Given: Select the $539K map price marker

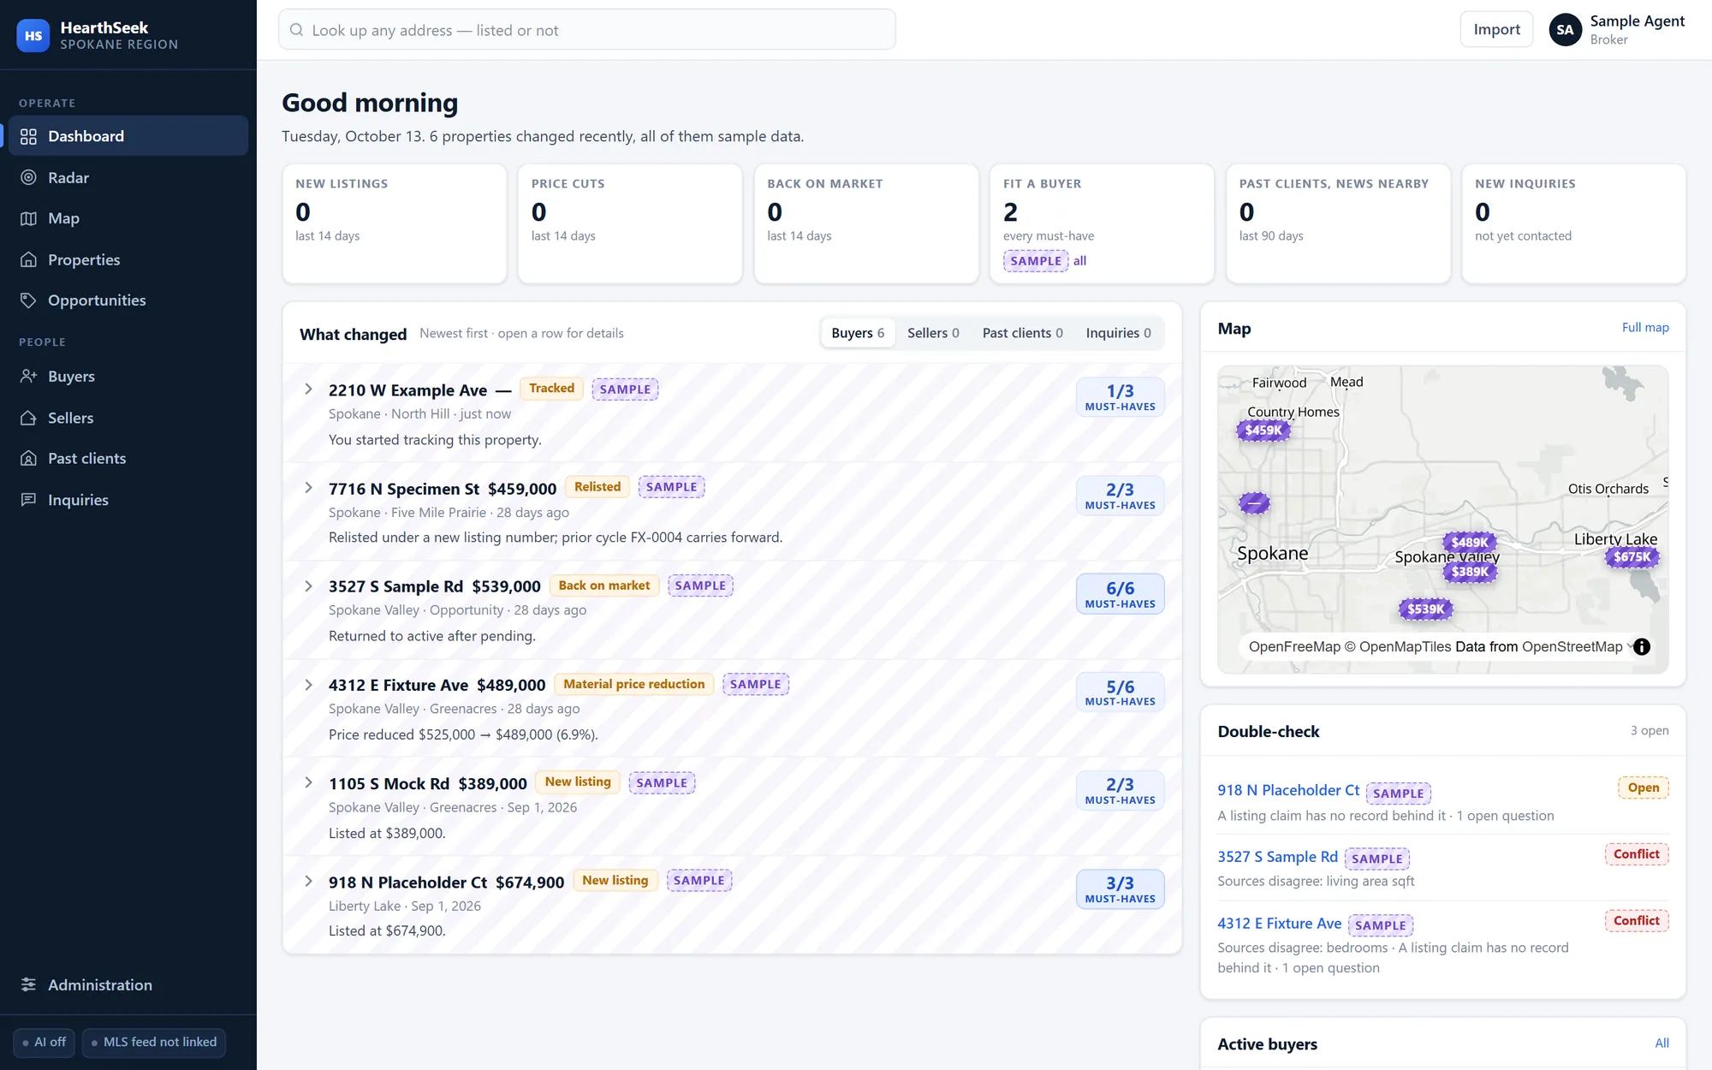Looking at the screenshot, I should tap(1425, 609).
